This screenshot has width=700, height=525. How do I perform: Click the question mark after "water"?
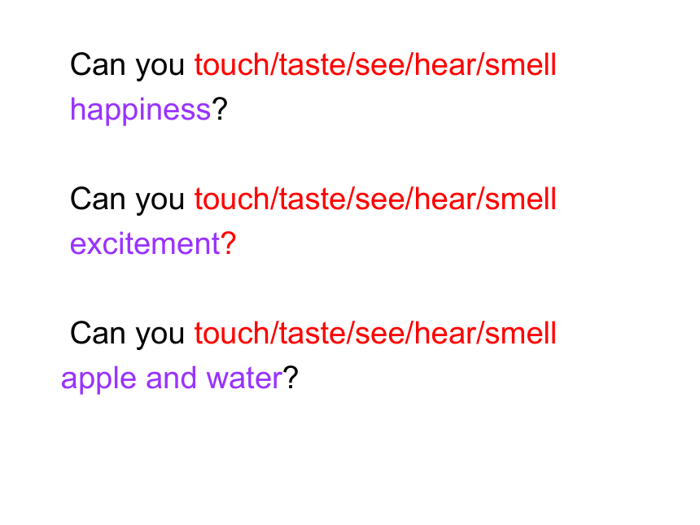(291, 378)
